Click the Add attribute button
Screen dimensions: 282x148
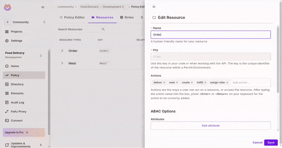click(210, 126)
